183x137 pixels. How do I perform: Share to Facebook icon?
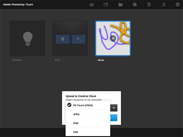click(x=163, y=4)
